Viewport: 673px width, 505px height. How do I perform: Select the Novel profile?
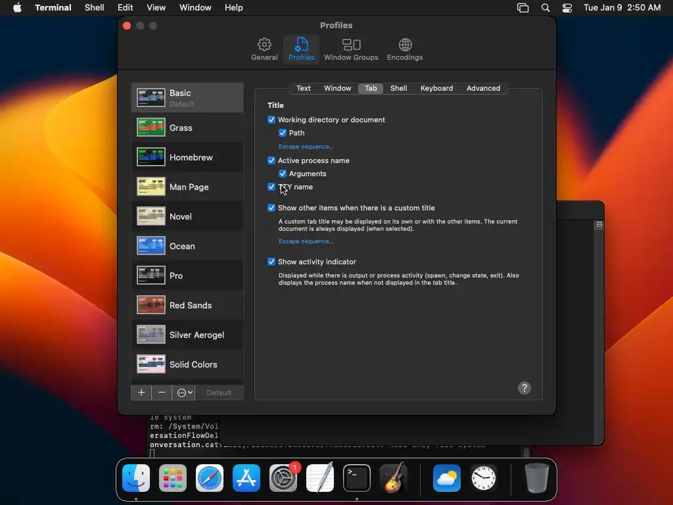[187, 216]
